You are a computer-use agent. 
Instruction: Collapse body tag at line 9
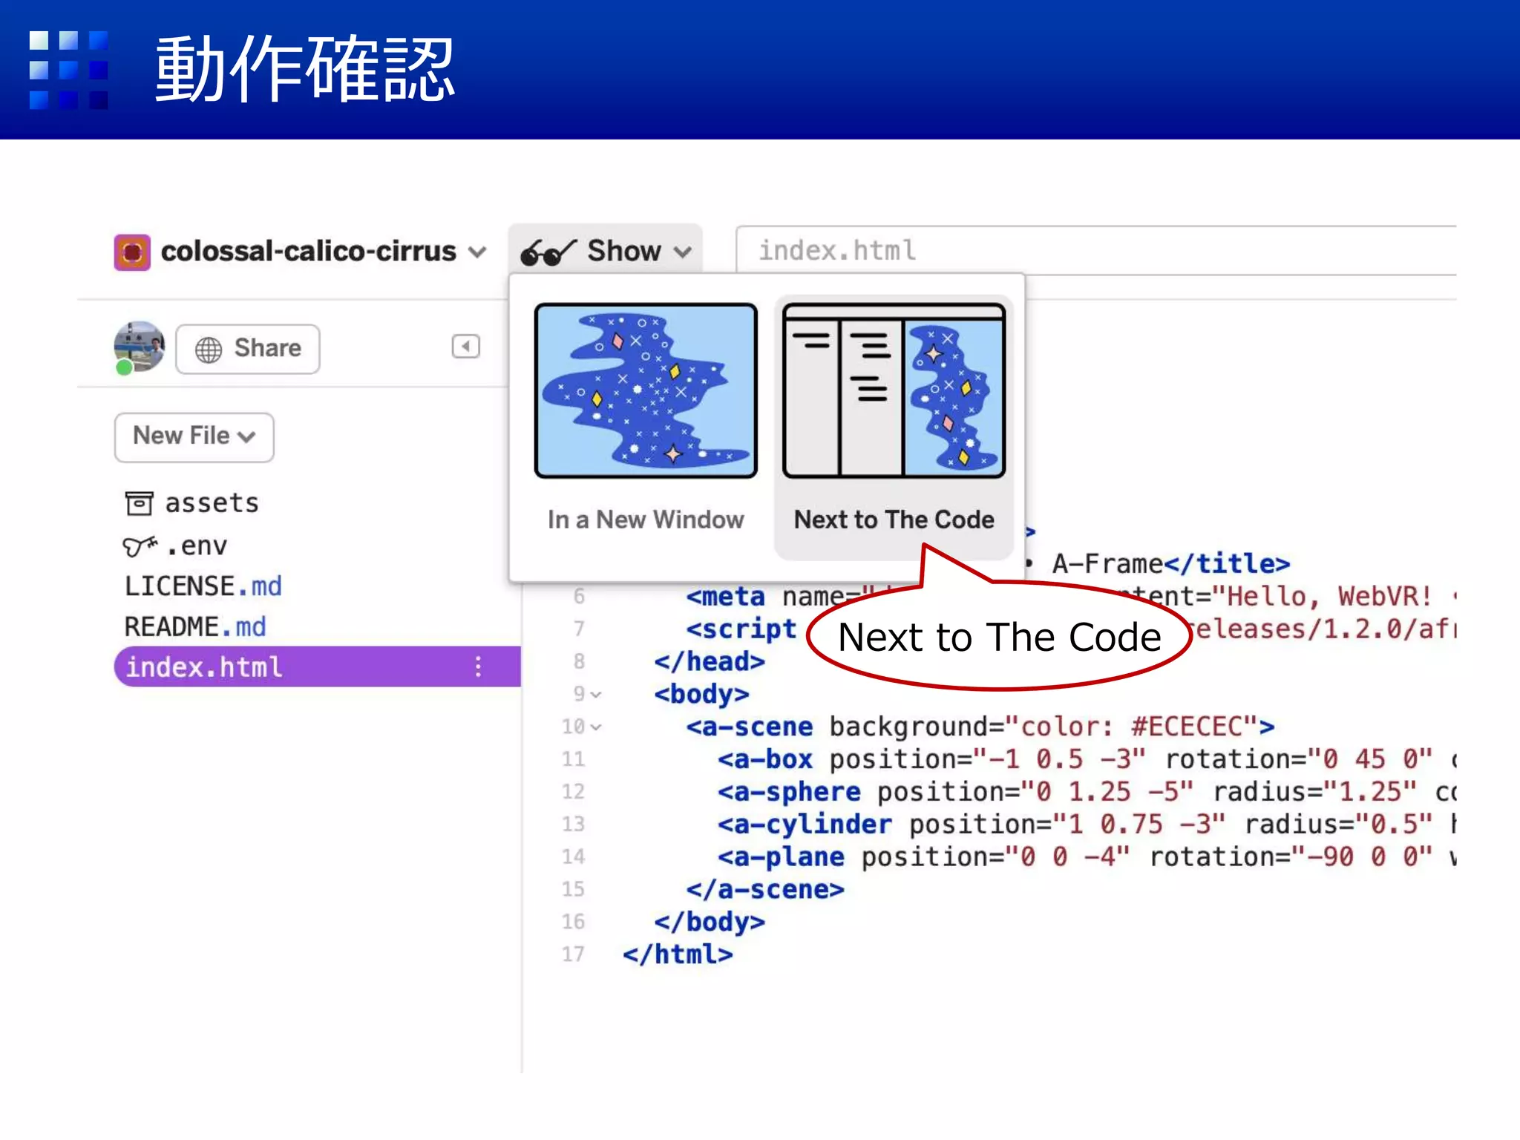[595, 695]
